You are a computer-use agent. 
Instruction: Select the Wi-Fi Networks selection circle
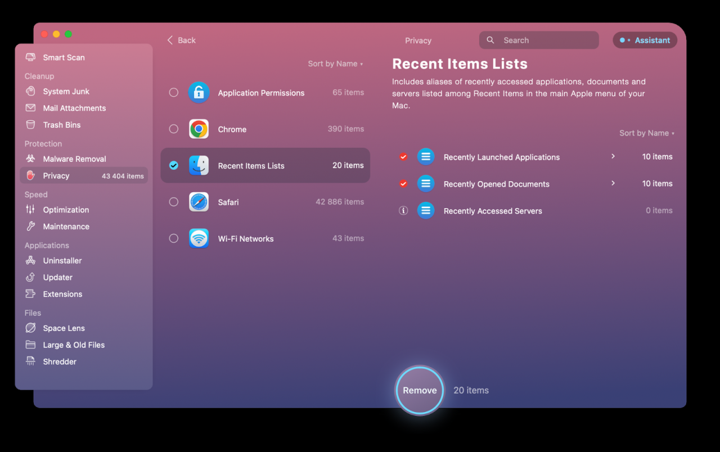[174, 238]
